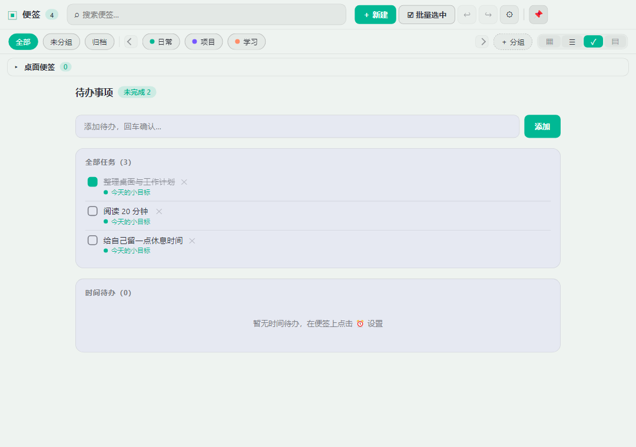Click the 时间待办（0）header text

pyautogui.click(x=108, y=292)
